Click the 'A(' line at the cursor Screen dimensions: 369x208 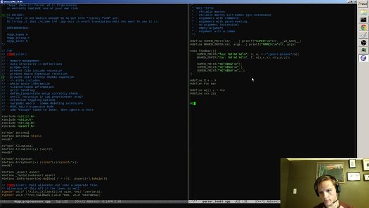pyautogui.click(x=193, y=103)
